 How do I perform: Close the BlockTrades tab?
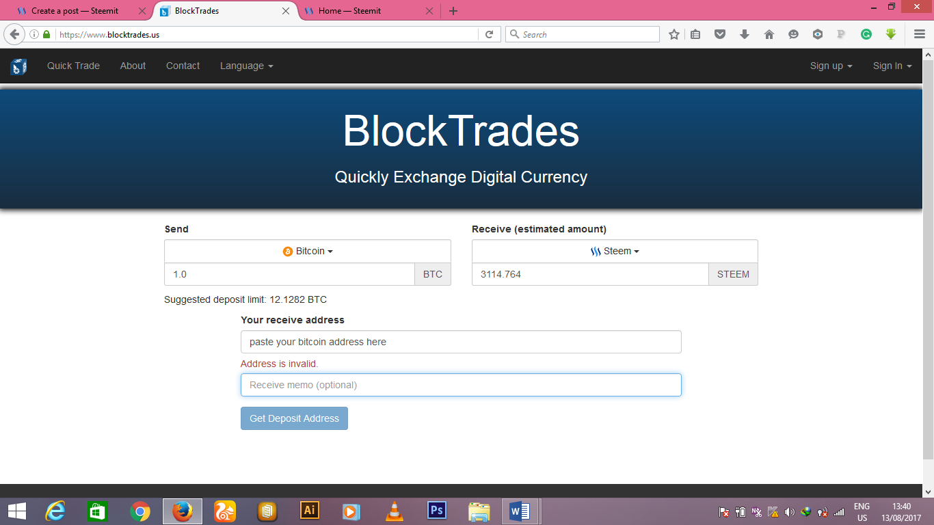click(x=286, y=11)
